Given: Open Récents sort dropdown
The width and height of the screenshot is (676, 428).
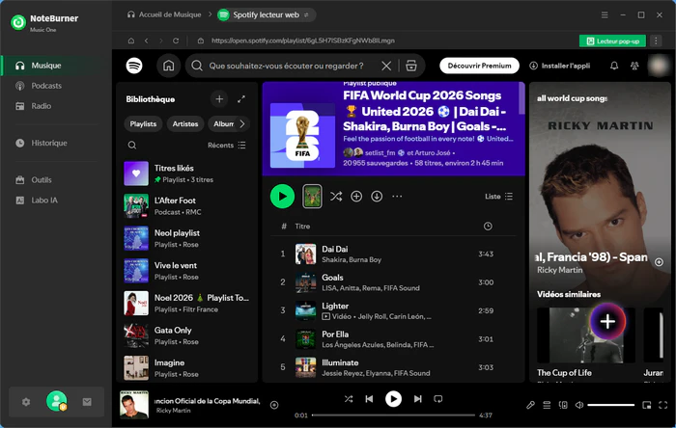Looking at the screenshot, I should pyautogui.click(x=226, y=146).
